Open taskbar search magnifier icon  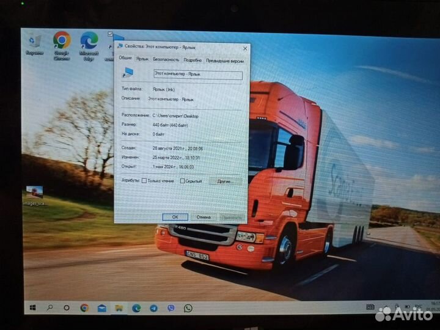coord(50,307)
